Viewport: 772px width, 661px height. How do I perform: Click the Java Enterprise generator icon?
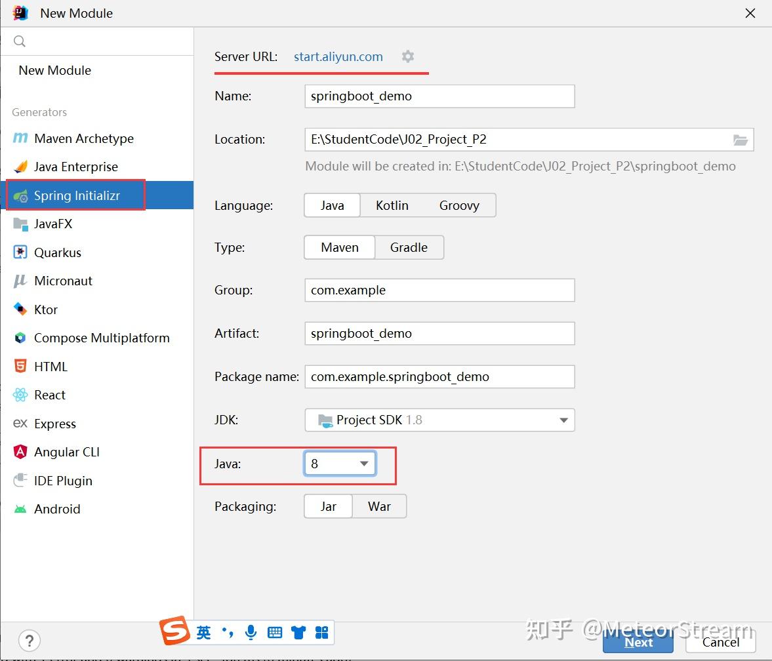click(20, 167)
